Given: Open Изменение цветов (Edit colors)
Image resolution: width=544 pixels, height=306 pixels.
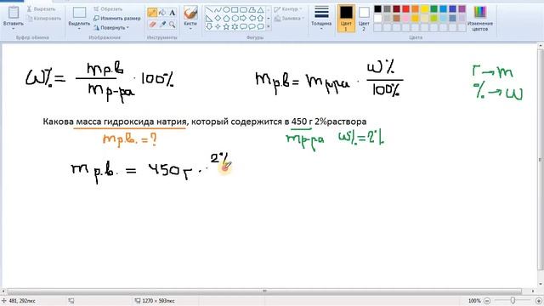Looking at the screenshot, I should click(479, 19).
